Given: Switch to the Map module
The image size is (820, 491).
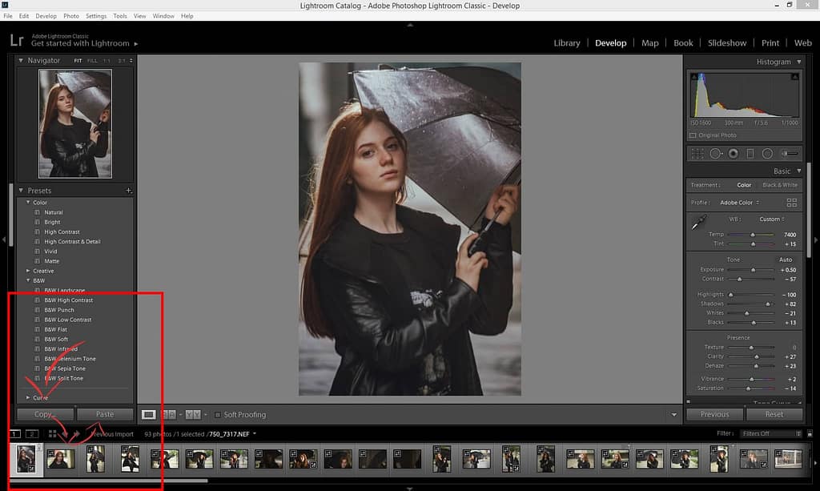Looking at the screenshot, I should coord(650,43).
